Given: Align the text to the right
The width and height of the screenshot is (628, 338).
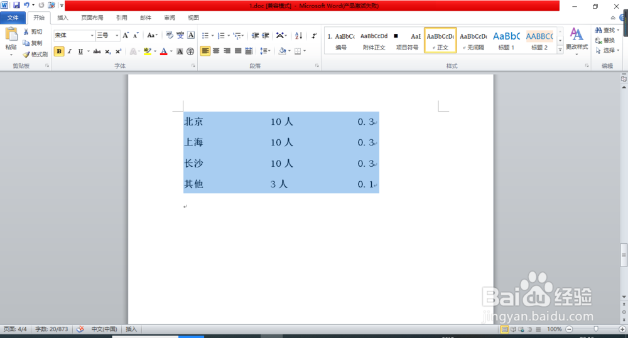Looking at the screenshot, I should [227, 51].
